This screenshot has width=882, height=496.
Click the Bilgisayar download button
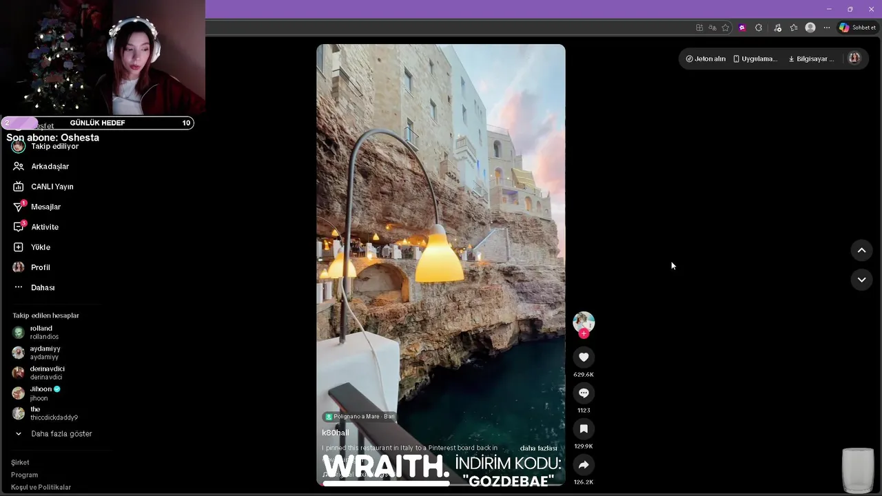811,59
